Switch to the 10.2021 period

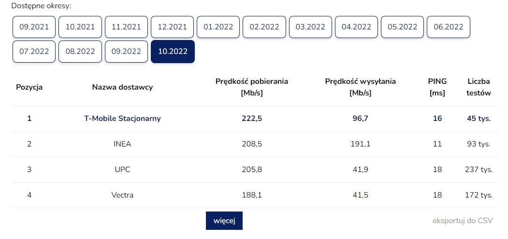[x=80, y=27]
